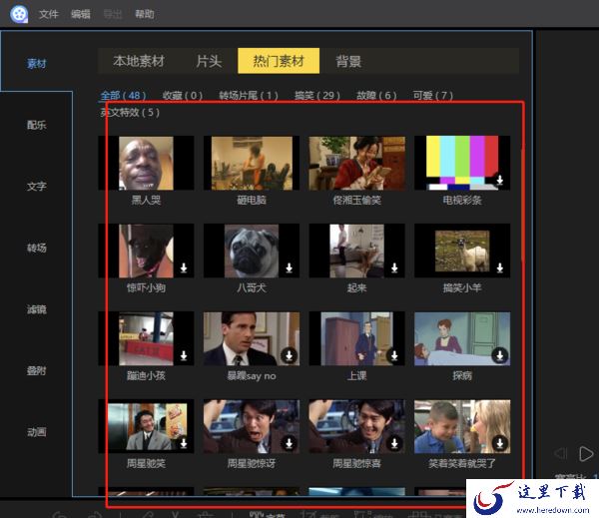Image resolution: width=599 pixels, height=518 pixels.
Task: Download the 起来 clip
Action: tap(394, 267)
